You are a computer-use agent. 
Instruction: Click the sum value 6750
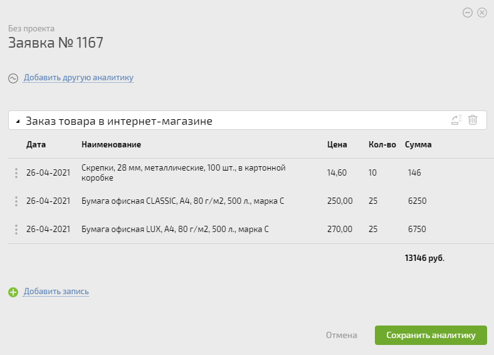417,229
